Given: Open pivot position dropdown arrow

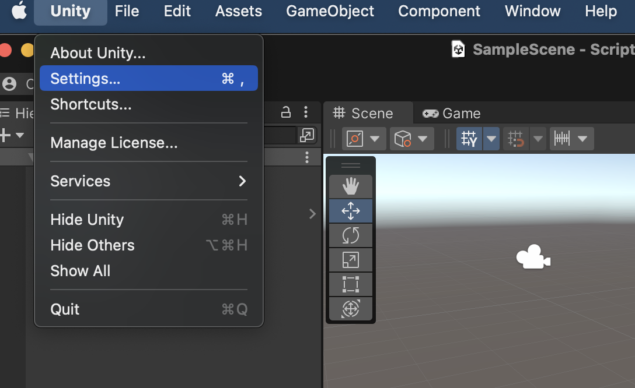Looking at the screenshot, I should tap(375, 139).
